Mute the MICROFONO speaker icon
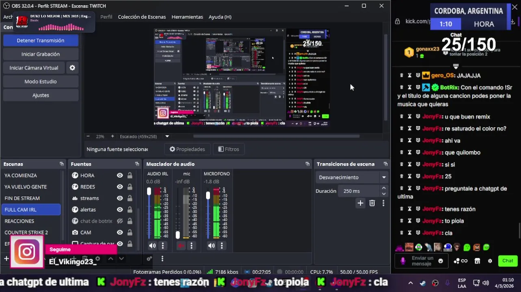The height and width of the screenshot is (292, 521). (211, 245)
